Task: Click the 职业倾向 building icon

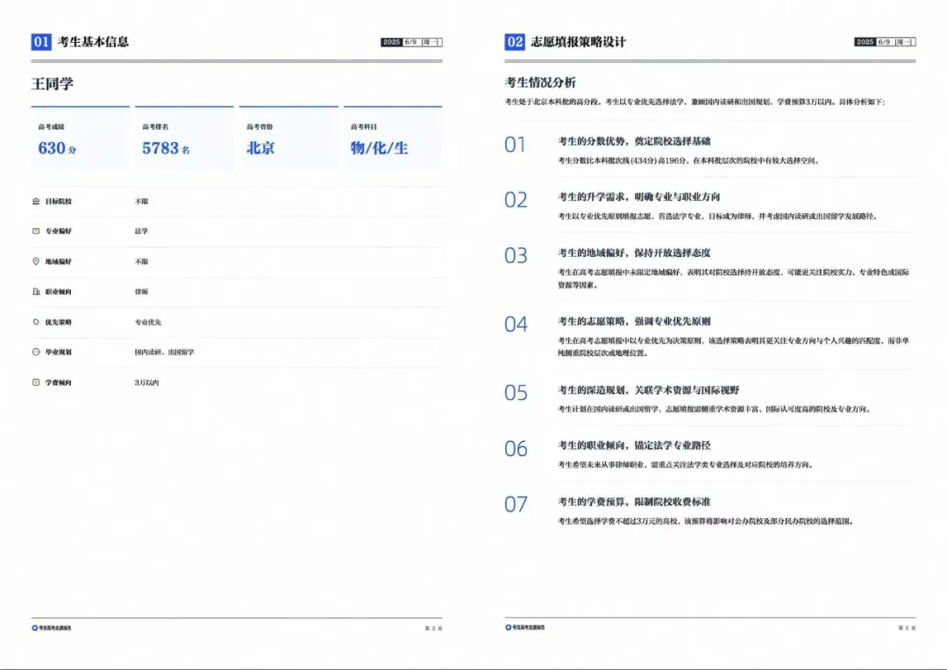Action: 36,291
